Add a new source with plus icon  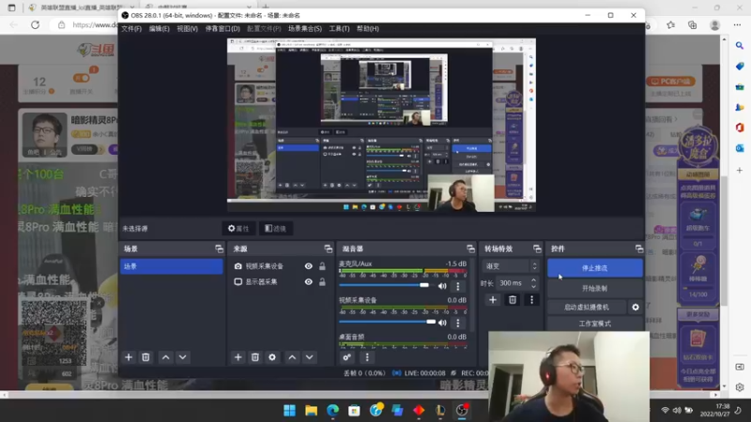pyautogui.click(x=238, y=357)
